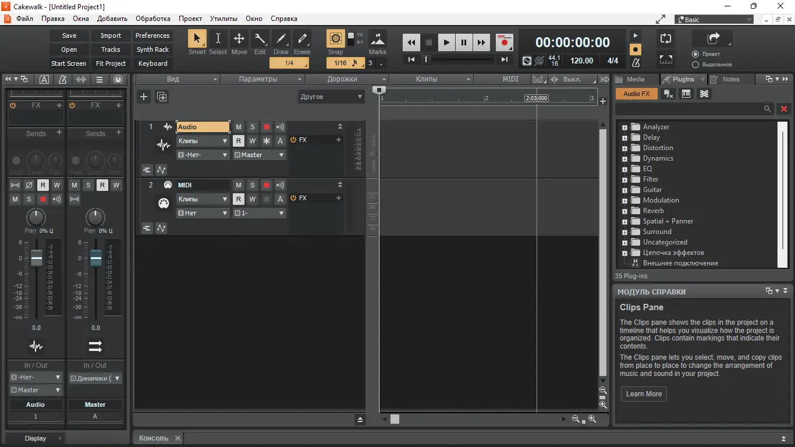The height and width of the screenshot is (447, 795).
Task: Toggle the Snap to grid button
Action: point(336,39)
